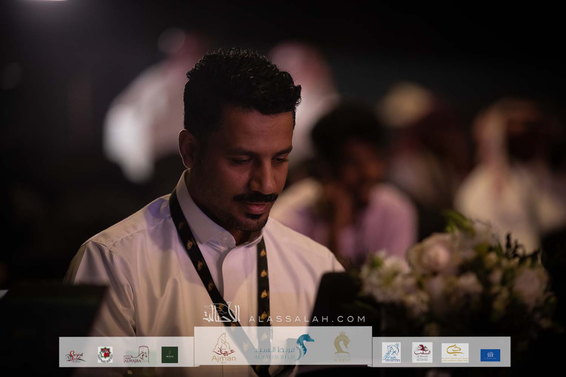Select the green Akmal logo
The image size is (566, 377).
tap(169, 354)
